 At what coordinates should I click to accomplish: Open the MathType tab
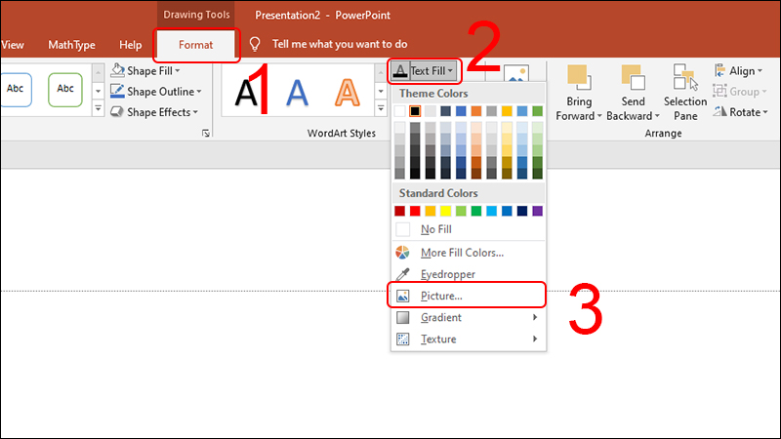coord(71,45)
